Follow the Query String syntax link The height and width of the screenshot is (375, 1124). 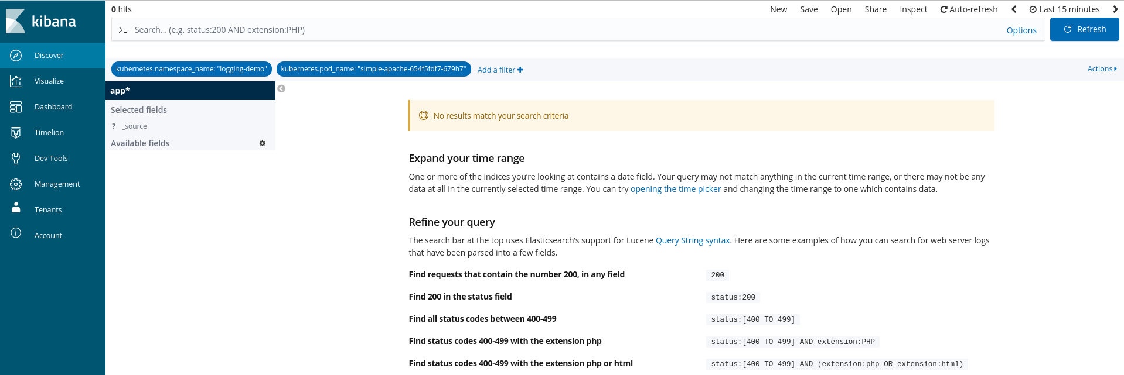[693, 240]
